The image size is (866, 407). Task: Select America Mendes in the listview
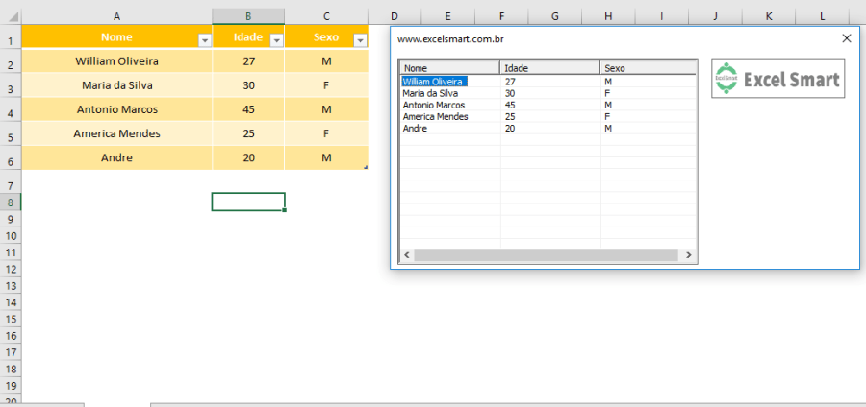[435, 116]
